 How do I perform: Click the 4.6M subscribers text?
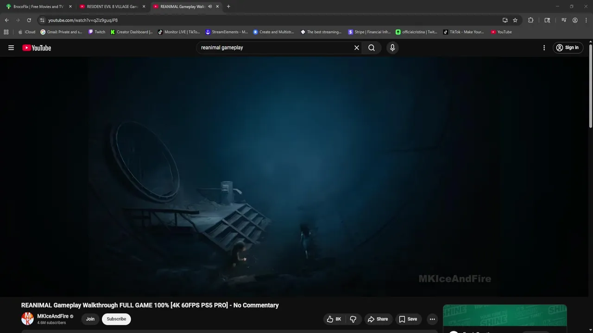pyautogui.click(x=51, y=323)
